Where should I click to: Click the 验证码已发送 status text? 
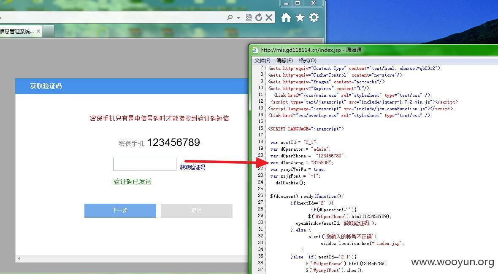click(133, 181)
